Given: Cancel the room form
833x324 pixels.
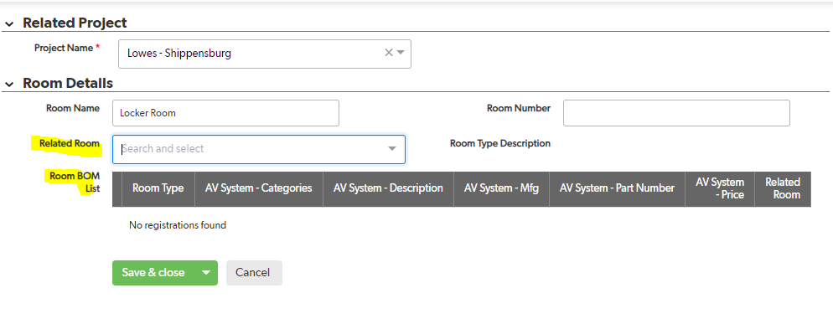Looking at the screenshot, I should 253,272.
